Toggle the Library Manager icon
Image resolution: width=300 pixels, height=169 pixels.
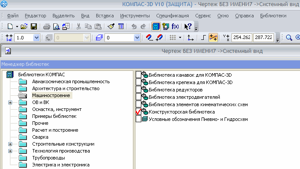click(x=156, y=26)
